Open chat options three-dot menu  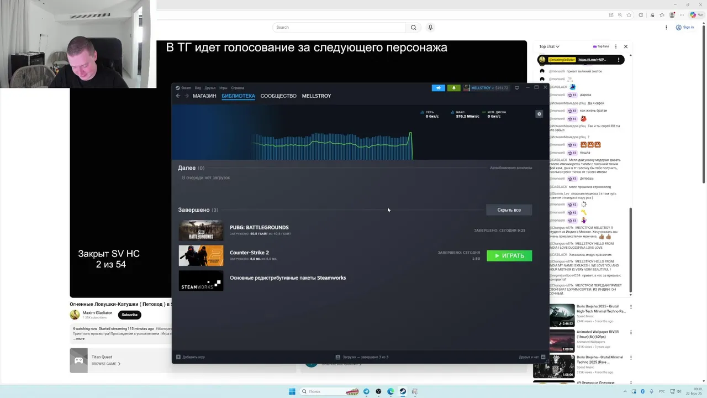tap(616, 46)
